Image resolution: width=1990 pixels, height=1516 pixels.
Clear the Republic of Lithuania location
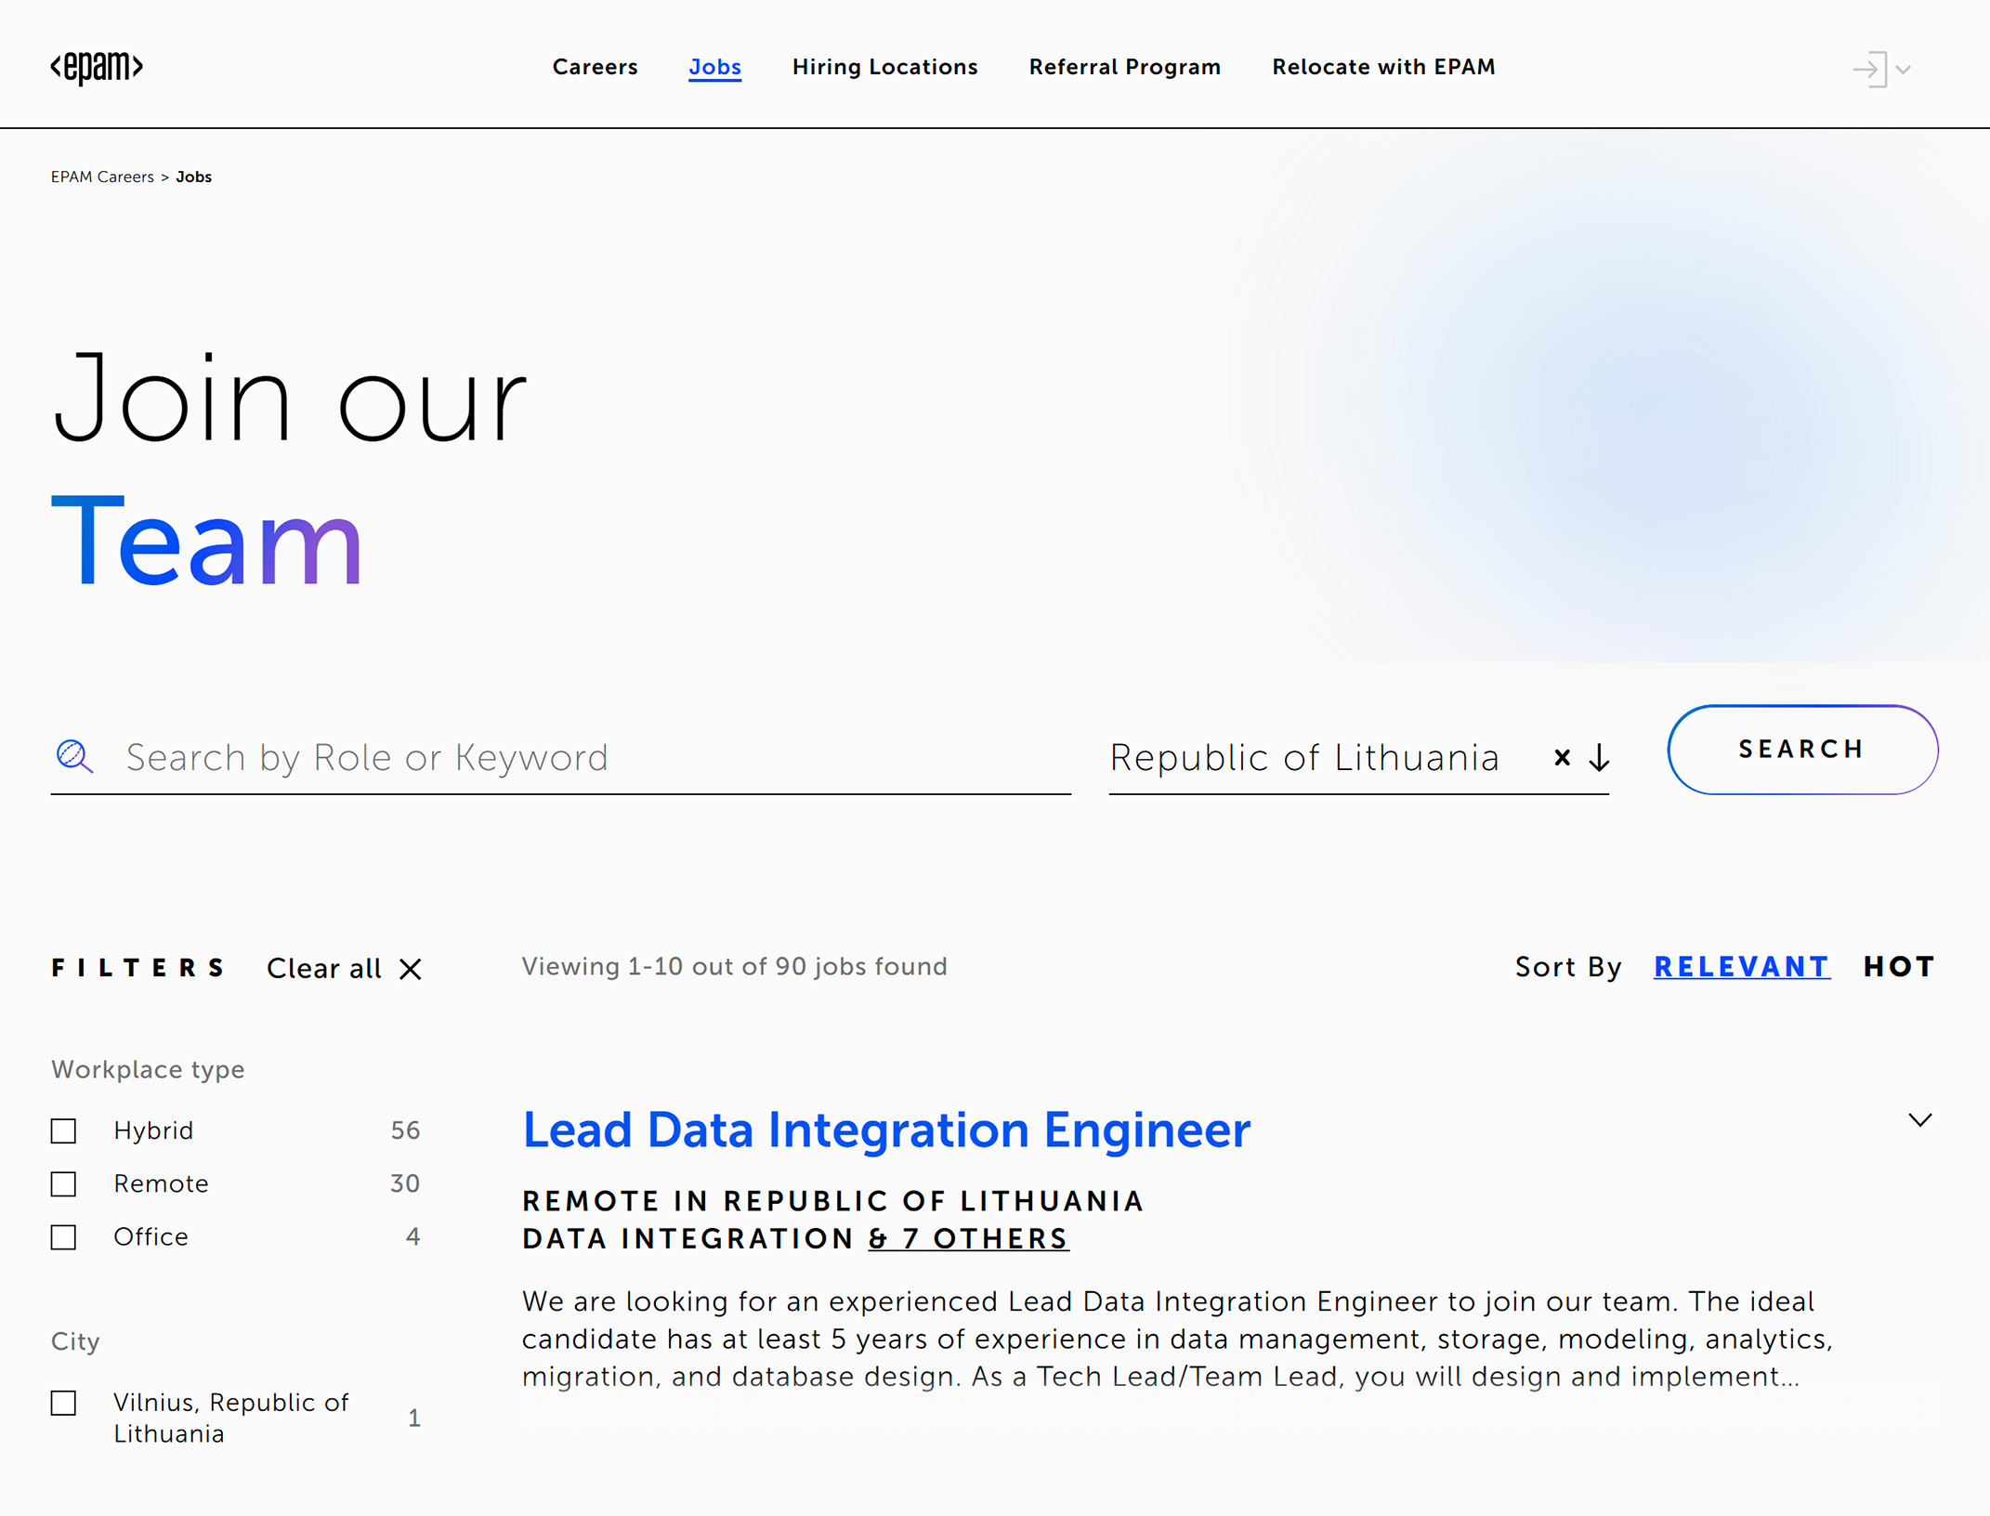tap(1563, 758)
